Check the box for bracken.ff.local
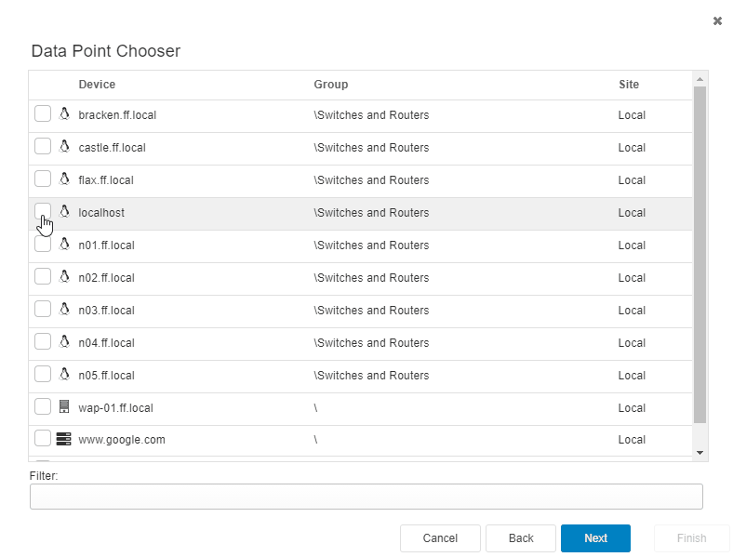 click(x=43, y=113)
